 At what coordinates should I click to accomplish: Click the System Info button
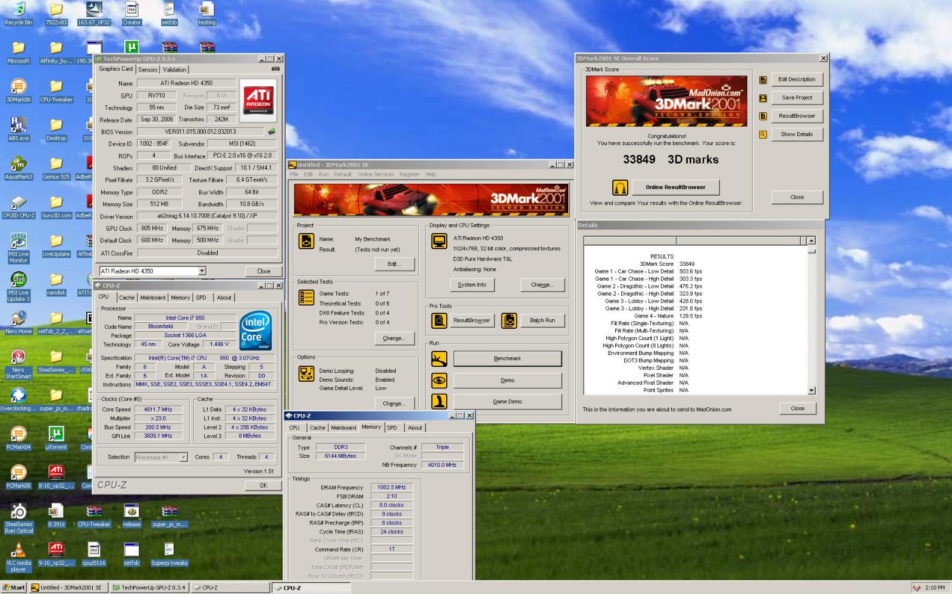(472, 285)
